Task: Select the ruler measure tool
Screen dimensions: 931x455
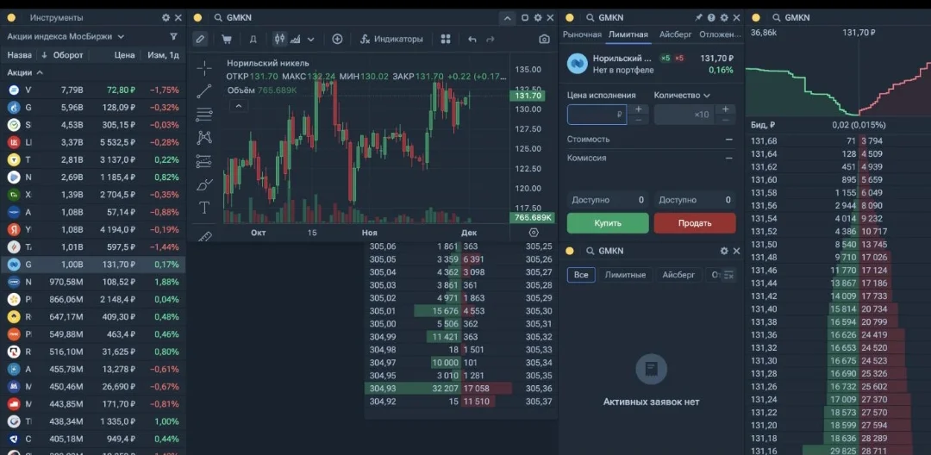Action: 204,235
